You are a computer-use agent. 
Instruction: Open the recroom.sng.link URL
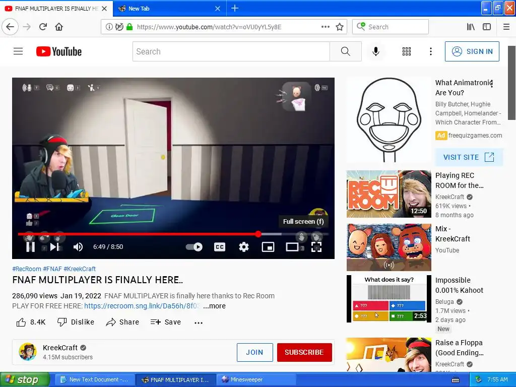pyautogui.click(x=142, y=306)
